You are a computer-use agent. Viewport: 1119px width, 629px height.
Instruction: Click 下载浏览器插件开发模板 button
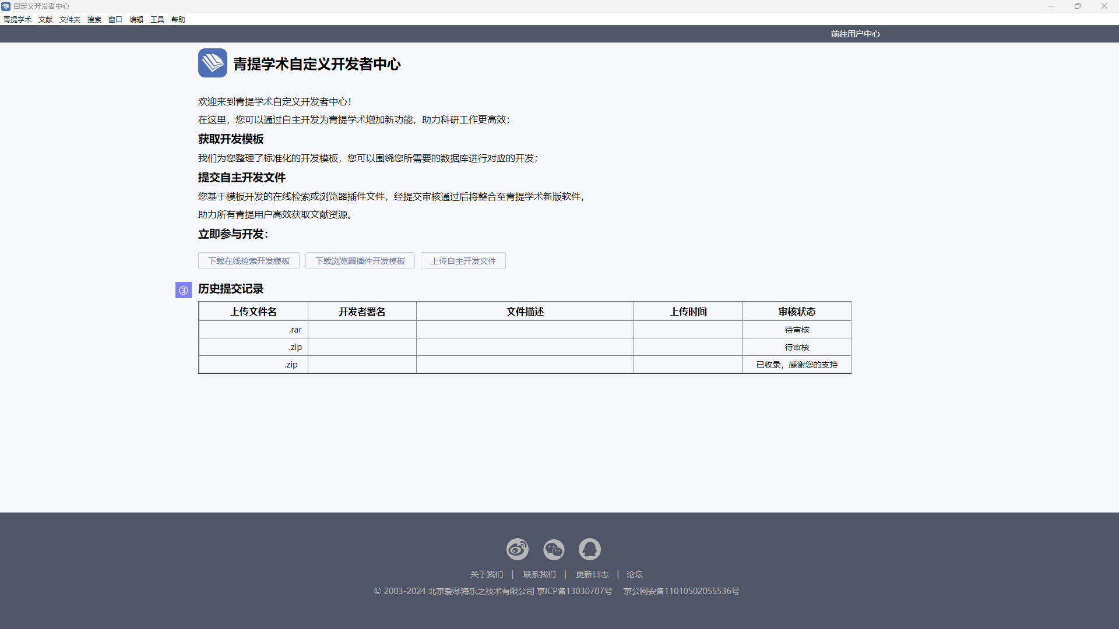coord(360,261)
